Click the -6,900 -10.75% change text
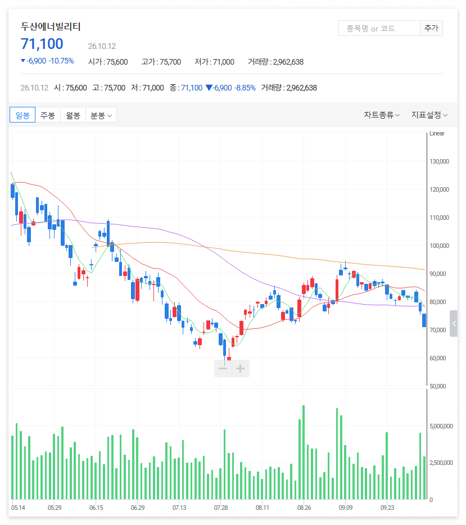 pyautogui.click(x=47, y=61)
